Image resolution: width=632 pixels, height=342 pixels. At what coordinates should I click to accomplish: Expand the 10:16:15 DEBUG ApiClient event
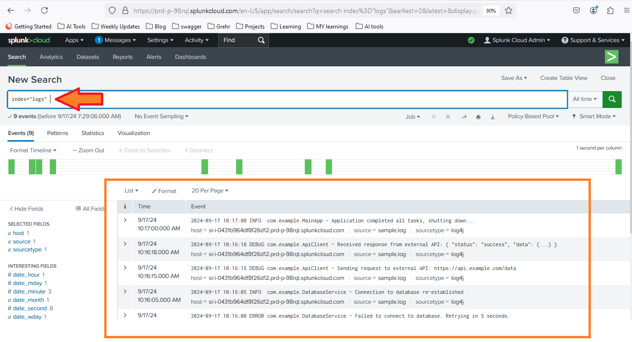click(125, 267)
